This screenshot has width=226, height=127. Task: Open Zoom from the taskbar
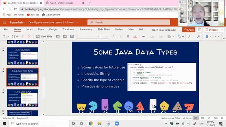(117, 123)
